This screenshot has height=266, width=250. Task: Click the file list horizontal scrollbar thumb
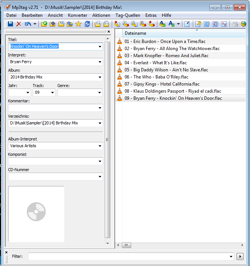[126, 245]
